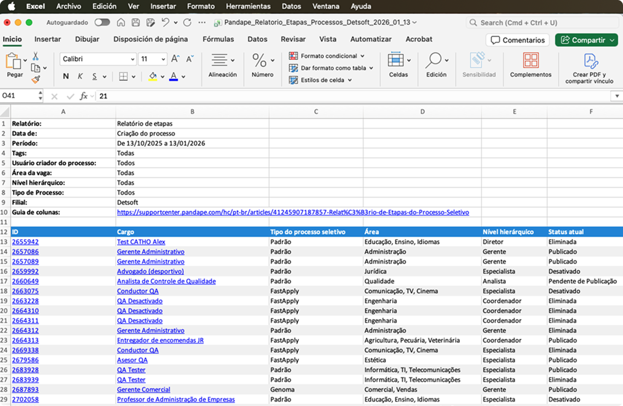Expand the formula bar with right arrow

(617, 96)
